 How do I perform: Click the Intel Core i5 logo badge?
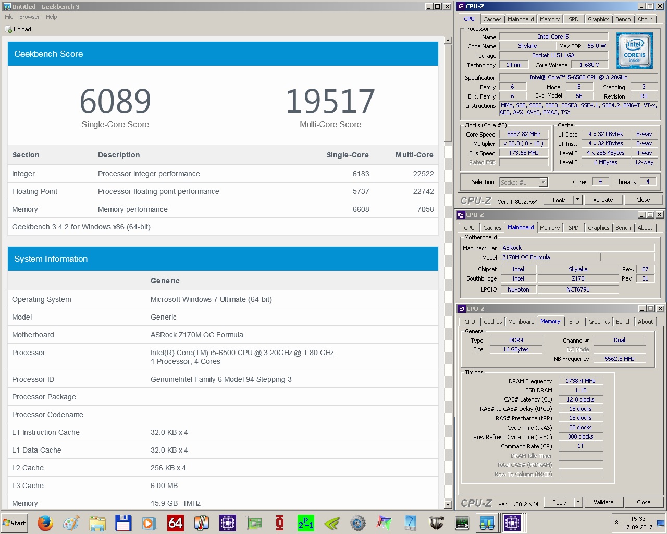coord(634,51)
